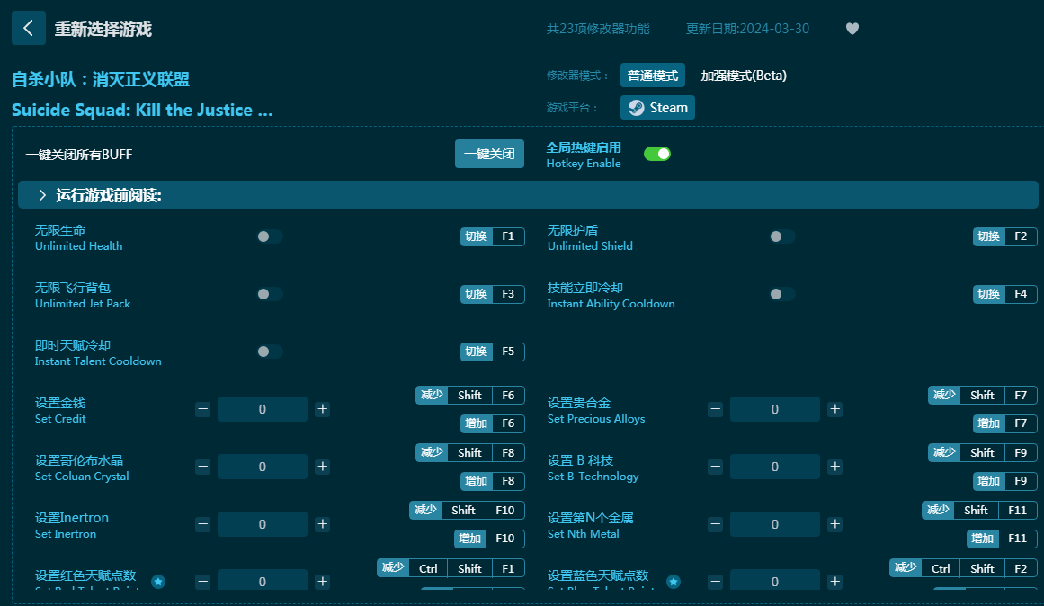1044x606 pixels.
Task: Click the Set B-Technology value field
Action: [x=775, y=467]
